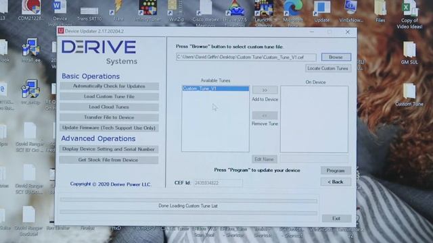Select Custom_Tune_V1 in Available Tunes list
433x243 pixels.
coord(215,88)
